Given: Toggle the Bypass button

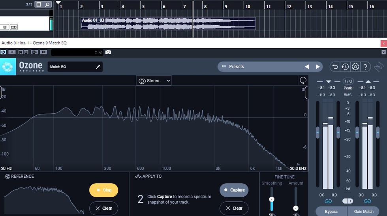Looking at the screenshot, I should [331, 211].
